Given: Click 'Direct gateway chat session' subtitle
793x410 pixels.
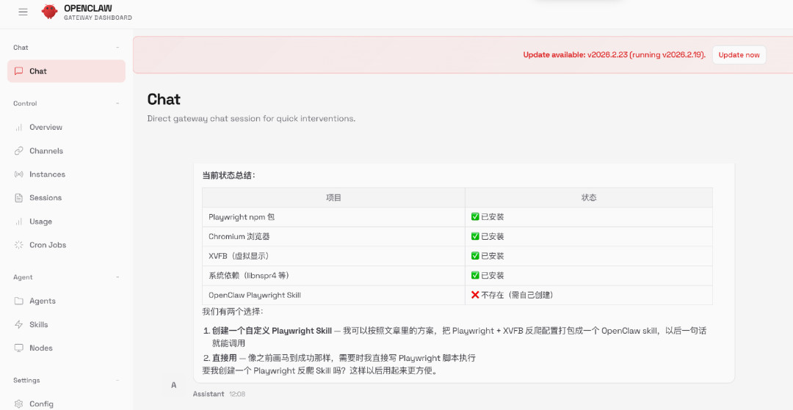Looking at the screenshot, I should coord(251,119).
